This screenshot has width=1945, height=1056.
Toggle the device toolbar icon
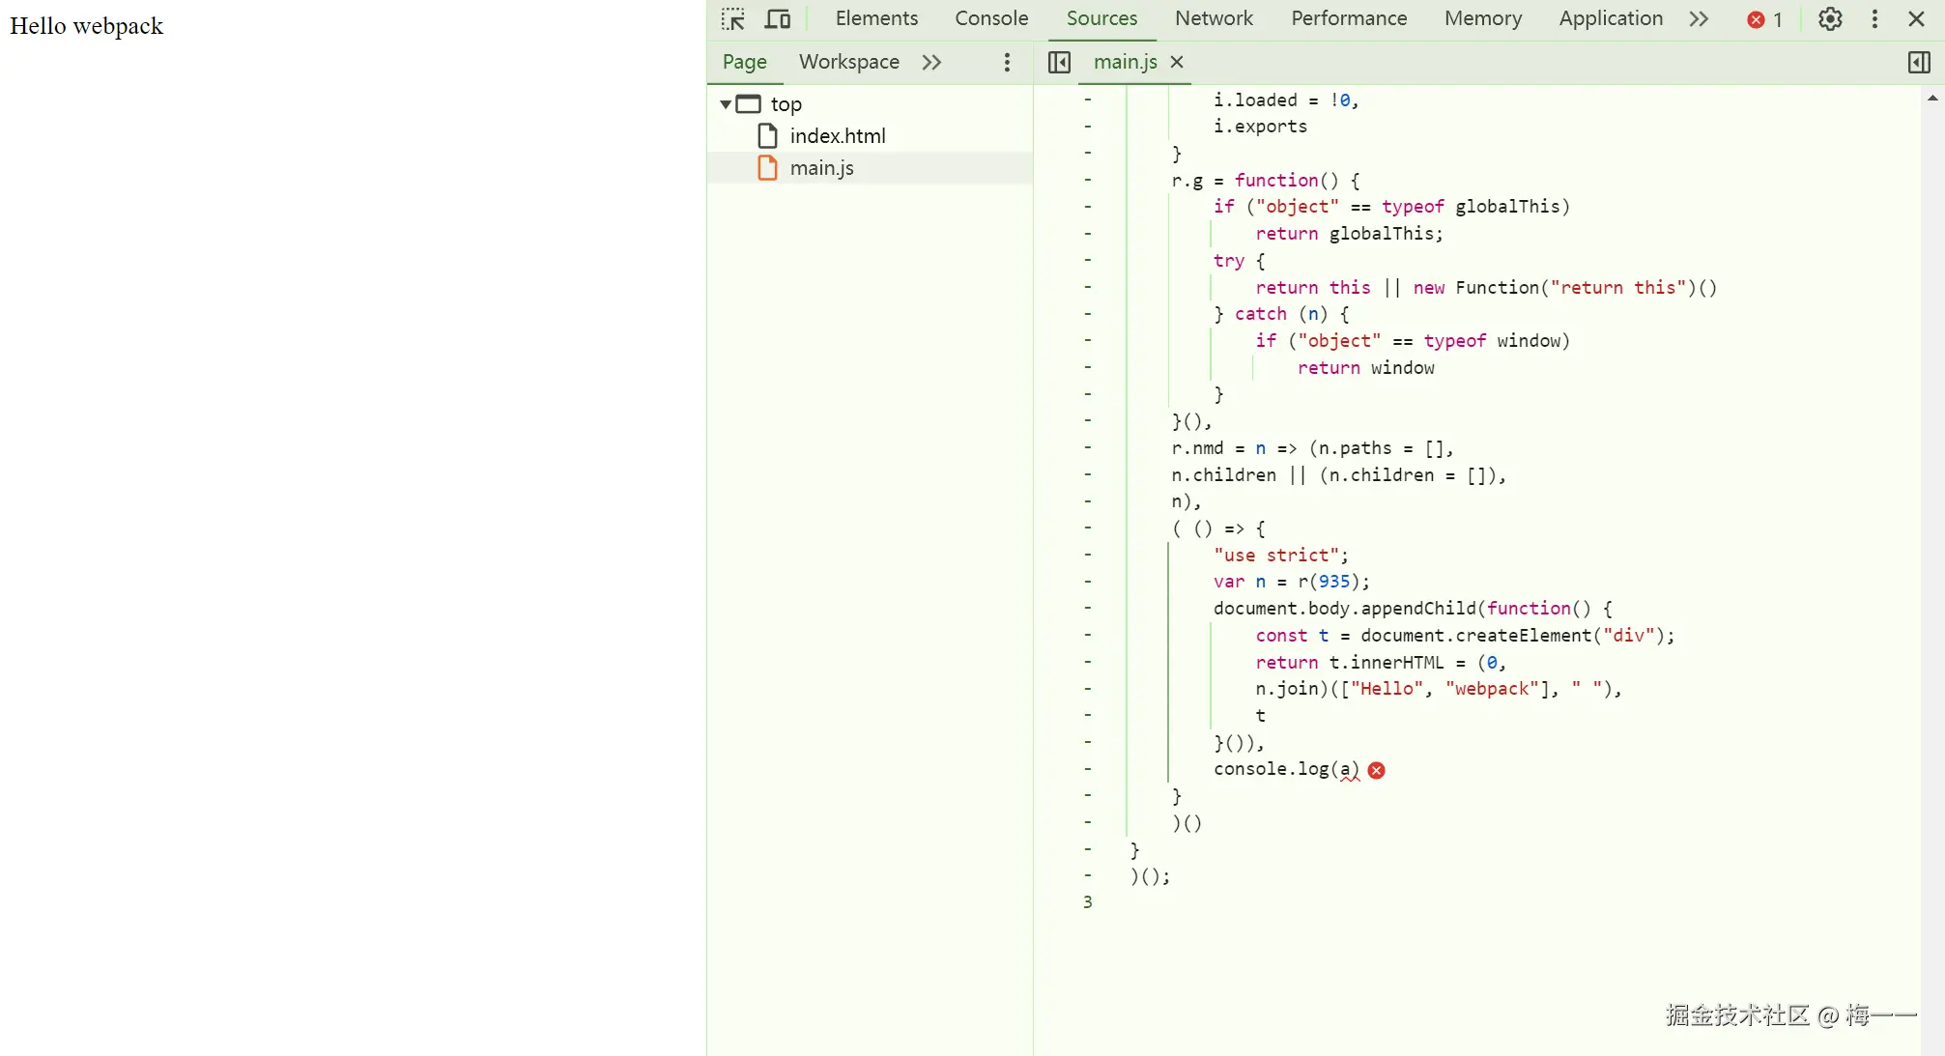point(778,19)
